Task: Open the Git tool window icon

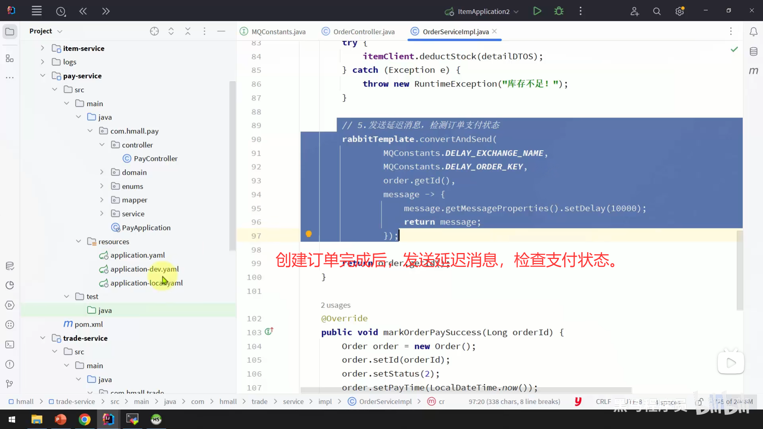Action: click(x=10, y=384)
